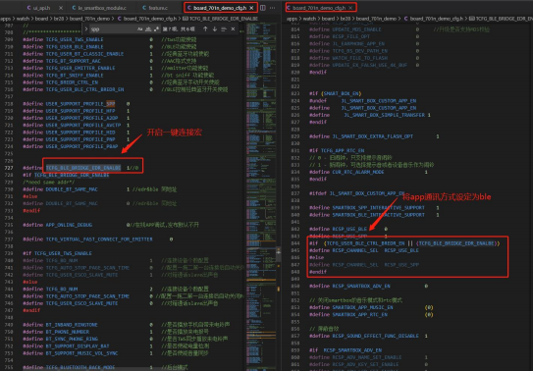Click the C file icon on le_smartbox_module.c tab
The width and height of the screenshot is (533, 371).
click(x=74, y=8)
